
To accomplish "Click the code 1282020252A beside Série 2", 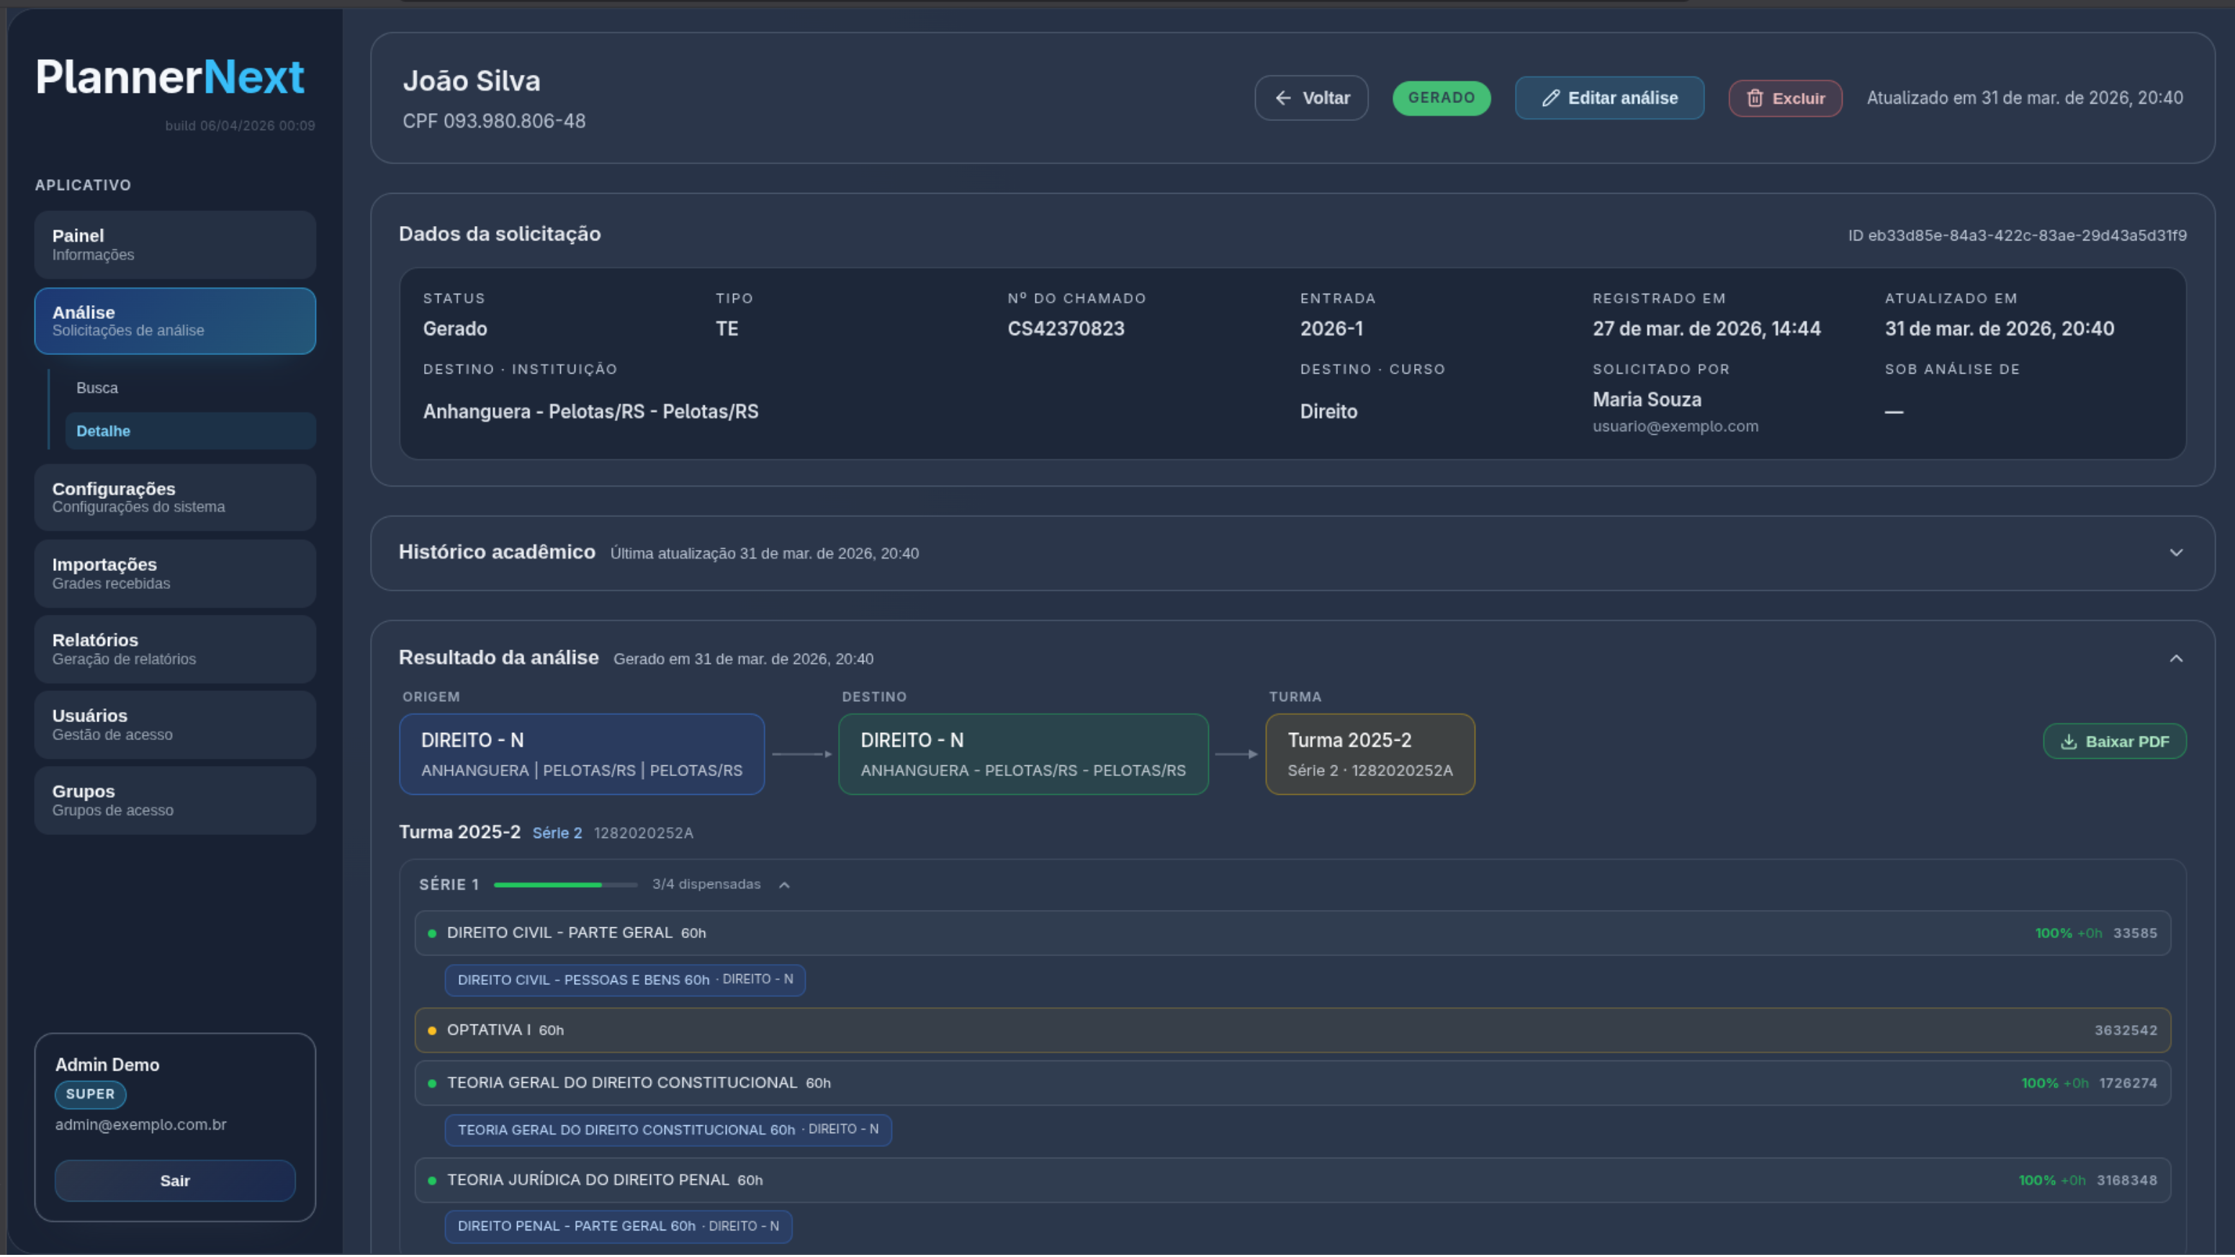I will point(644,834).
